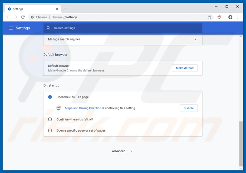Disable the Maps and Driving Direction extension
The height and width of the screenshot is (173, 246).
click(188, 108)
